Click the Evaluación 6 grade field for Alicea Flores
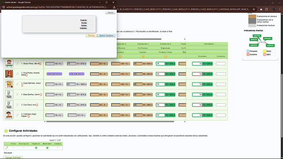The width and height of the screenshot is (283, 159). 160,64
